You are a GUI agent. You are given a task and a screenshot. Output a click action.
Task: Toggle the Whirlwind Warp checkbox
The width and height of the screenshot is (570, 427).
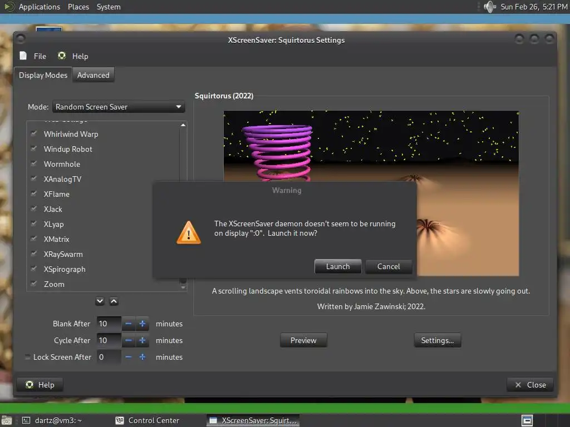[34, 133]
